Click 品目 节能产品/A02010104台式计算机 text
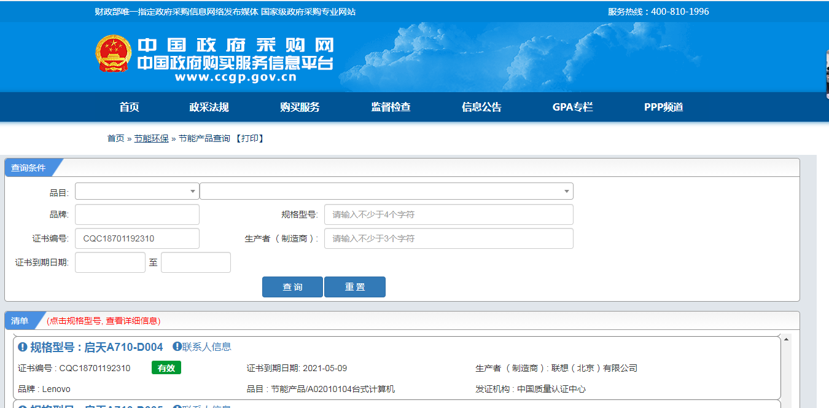The image size is (829, 408). click(x=321, y=389)
